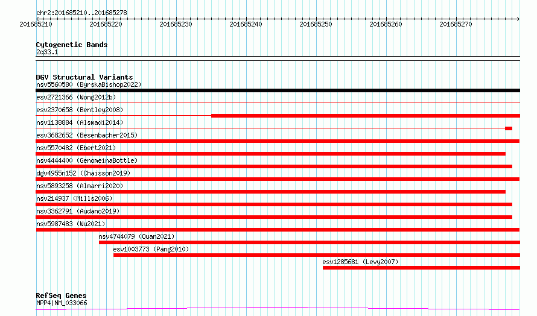Select variant label nsv5560580 (ByrskaBishop2022)
This screenshot has height=316, width=537.
(x=89, y=84)
